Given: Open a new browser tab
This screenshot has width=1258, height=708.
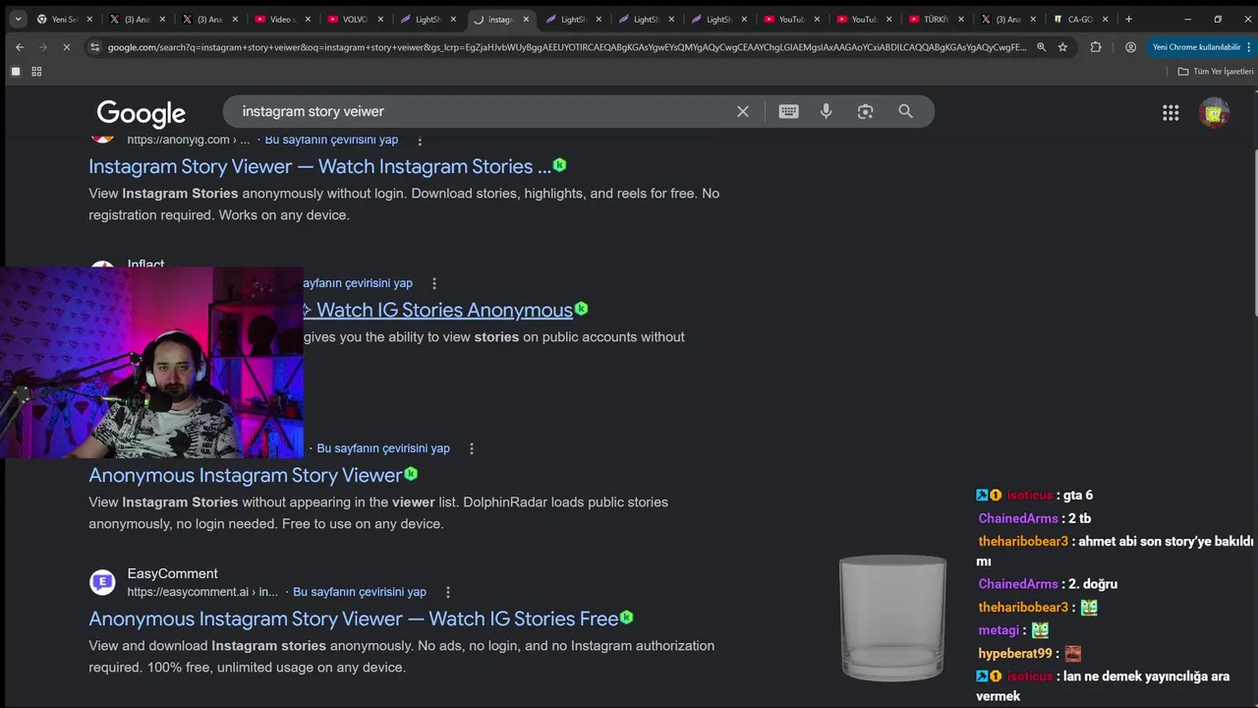Looking at the screenshot, I should click(x=1128, y=19).
